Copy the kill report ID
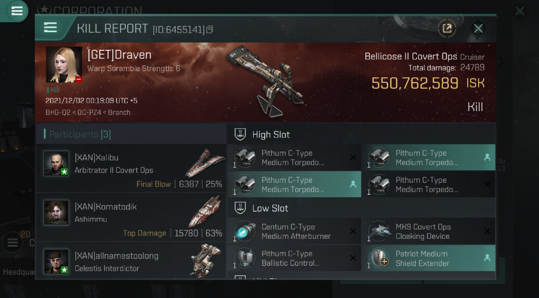Screen dimensions: 539x298 (x=209, y=30)
